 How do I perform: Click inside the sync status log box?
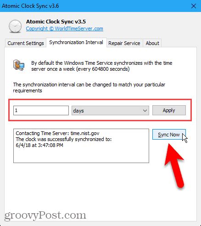pyautogui.click(x=81, y=146)
